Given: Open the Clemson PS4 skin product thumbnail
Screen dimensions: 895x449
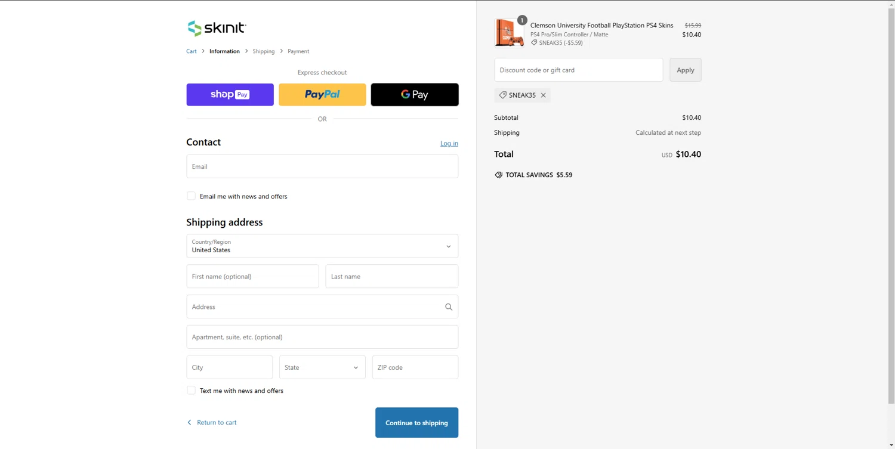Looking at the screenshot, I should (x=509, y=33).
